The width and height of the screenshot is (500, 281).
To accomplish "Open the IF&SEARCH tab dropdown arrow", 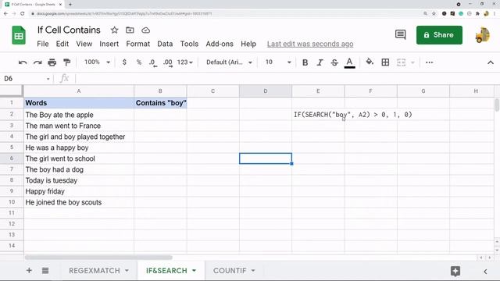I will [194, 271].
